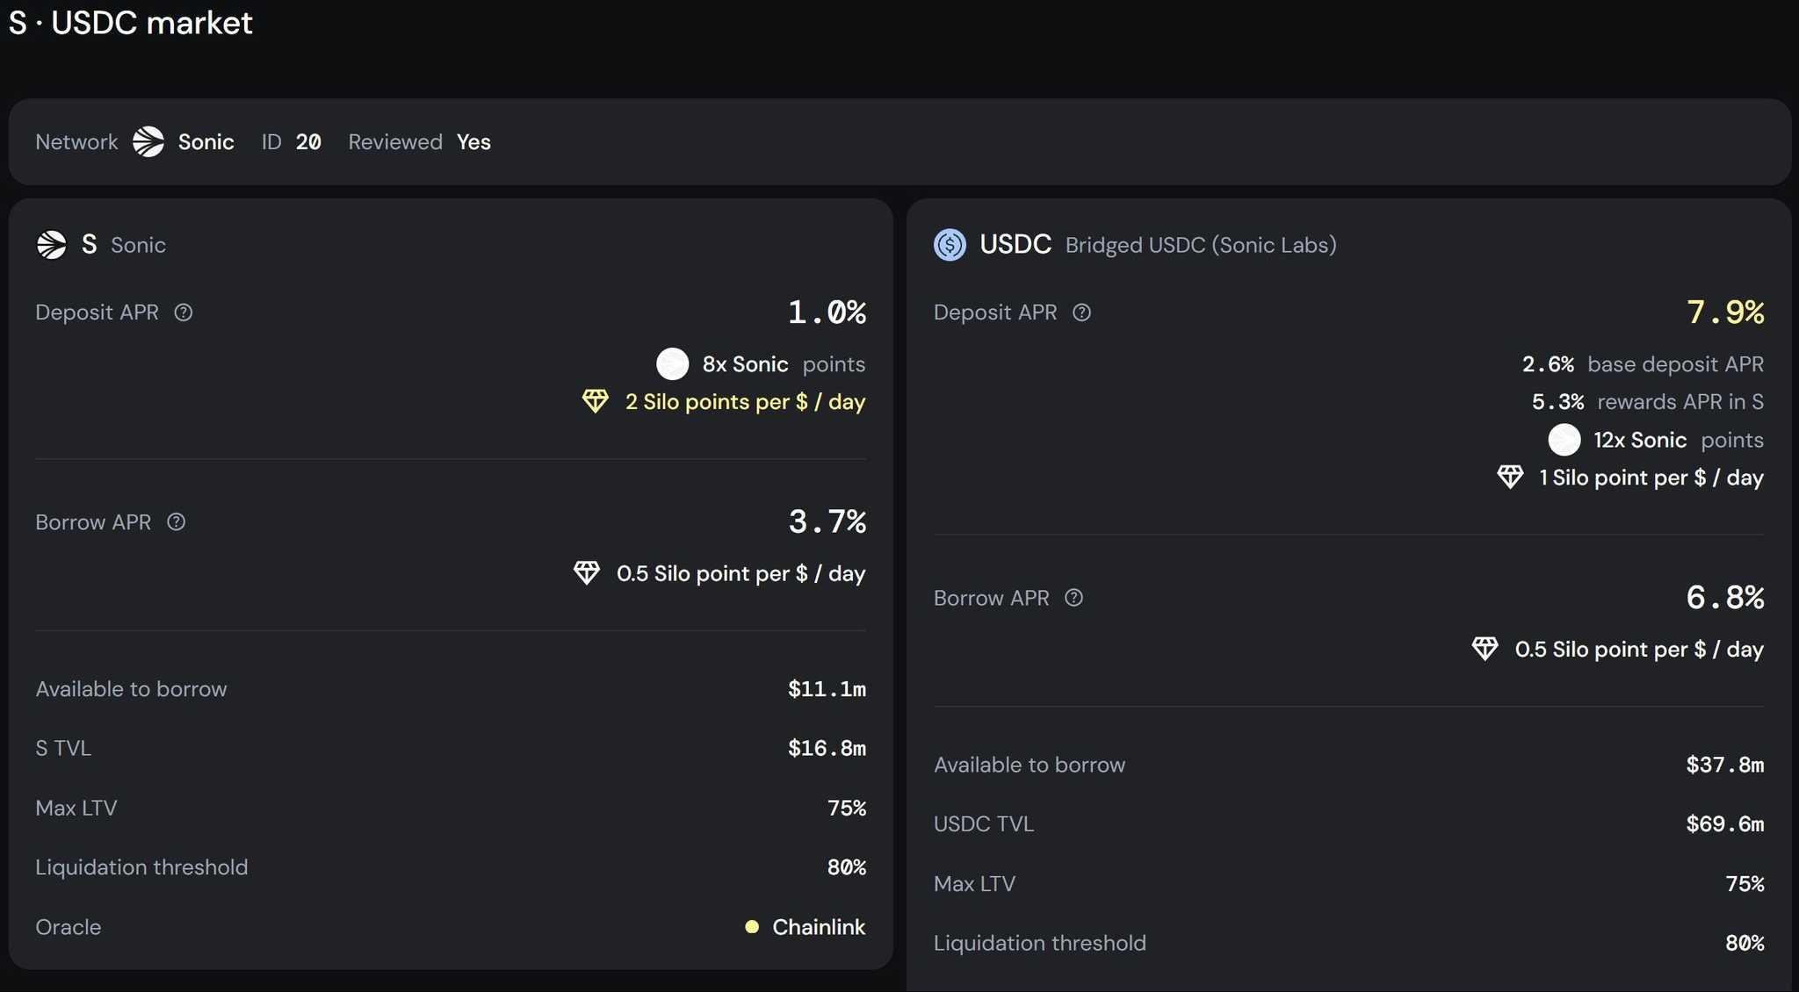
Task: Click the Bridged USDC (Sonic Labs) label
Action: point(1201,245)
